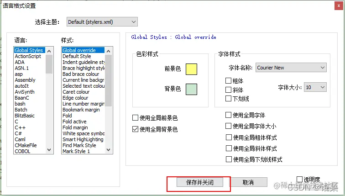Select Global Styles in language list
Screen dimensions: 345x196
(x=30, y=50)
